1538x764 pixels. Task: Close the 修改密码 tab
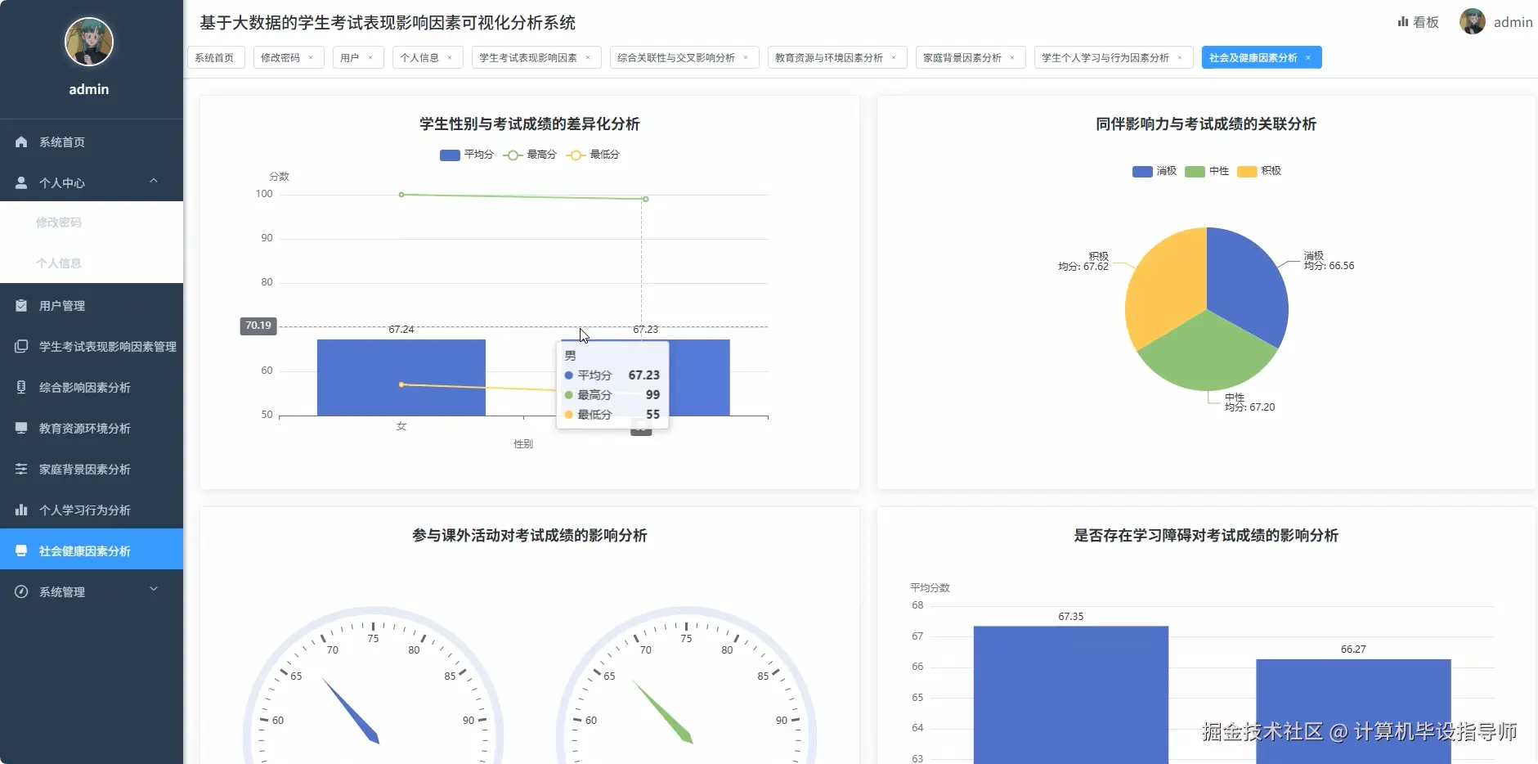click(311, 58)
